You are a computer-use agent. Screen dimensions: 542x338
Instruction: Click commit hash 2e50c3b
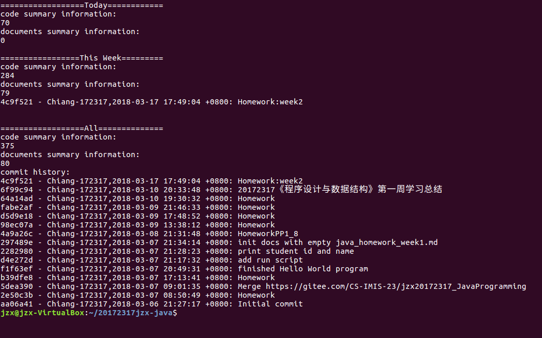17,295
